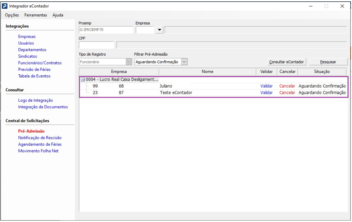This screenshot has height=222, width=352.
Task: Open Usuários integration link
Action: click(x=26, y=43)
